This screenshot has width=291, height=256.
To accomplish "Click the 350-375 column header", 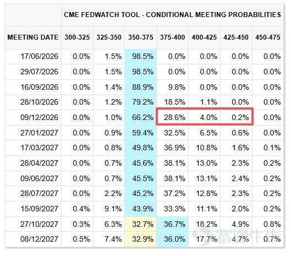I will pos(141,37).
